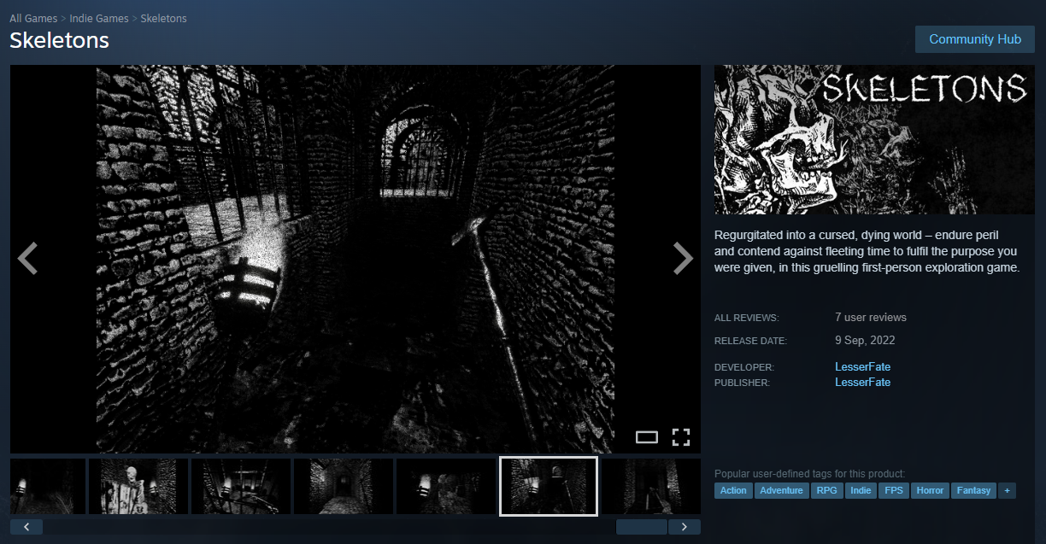Viewport: 1046px width, 544px height.
Task: Select the thumbnail showing a standing skeleton
Action: pos(138,486)
